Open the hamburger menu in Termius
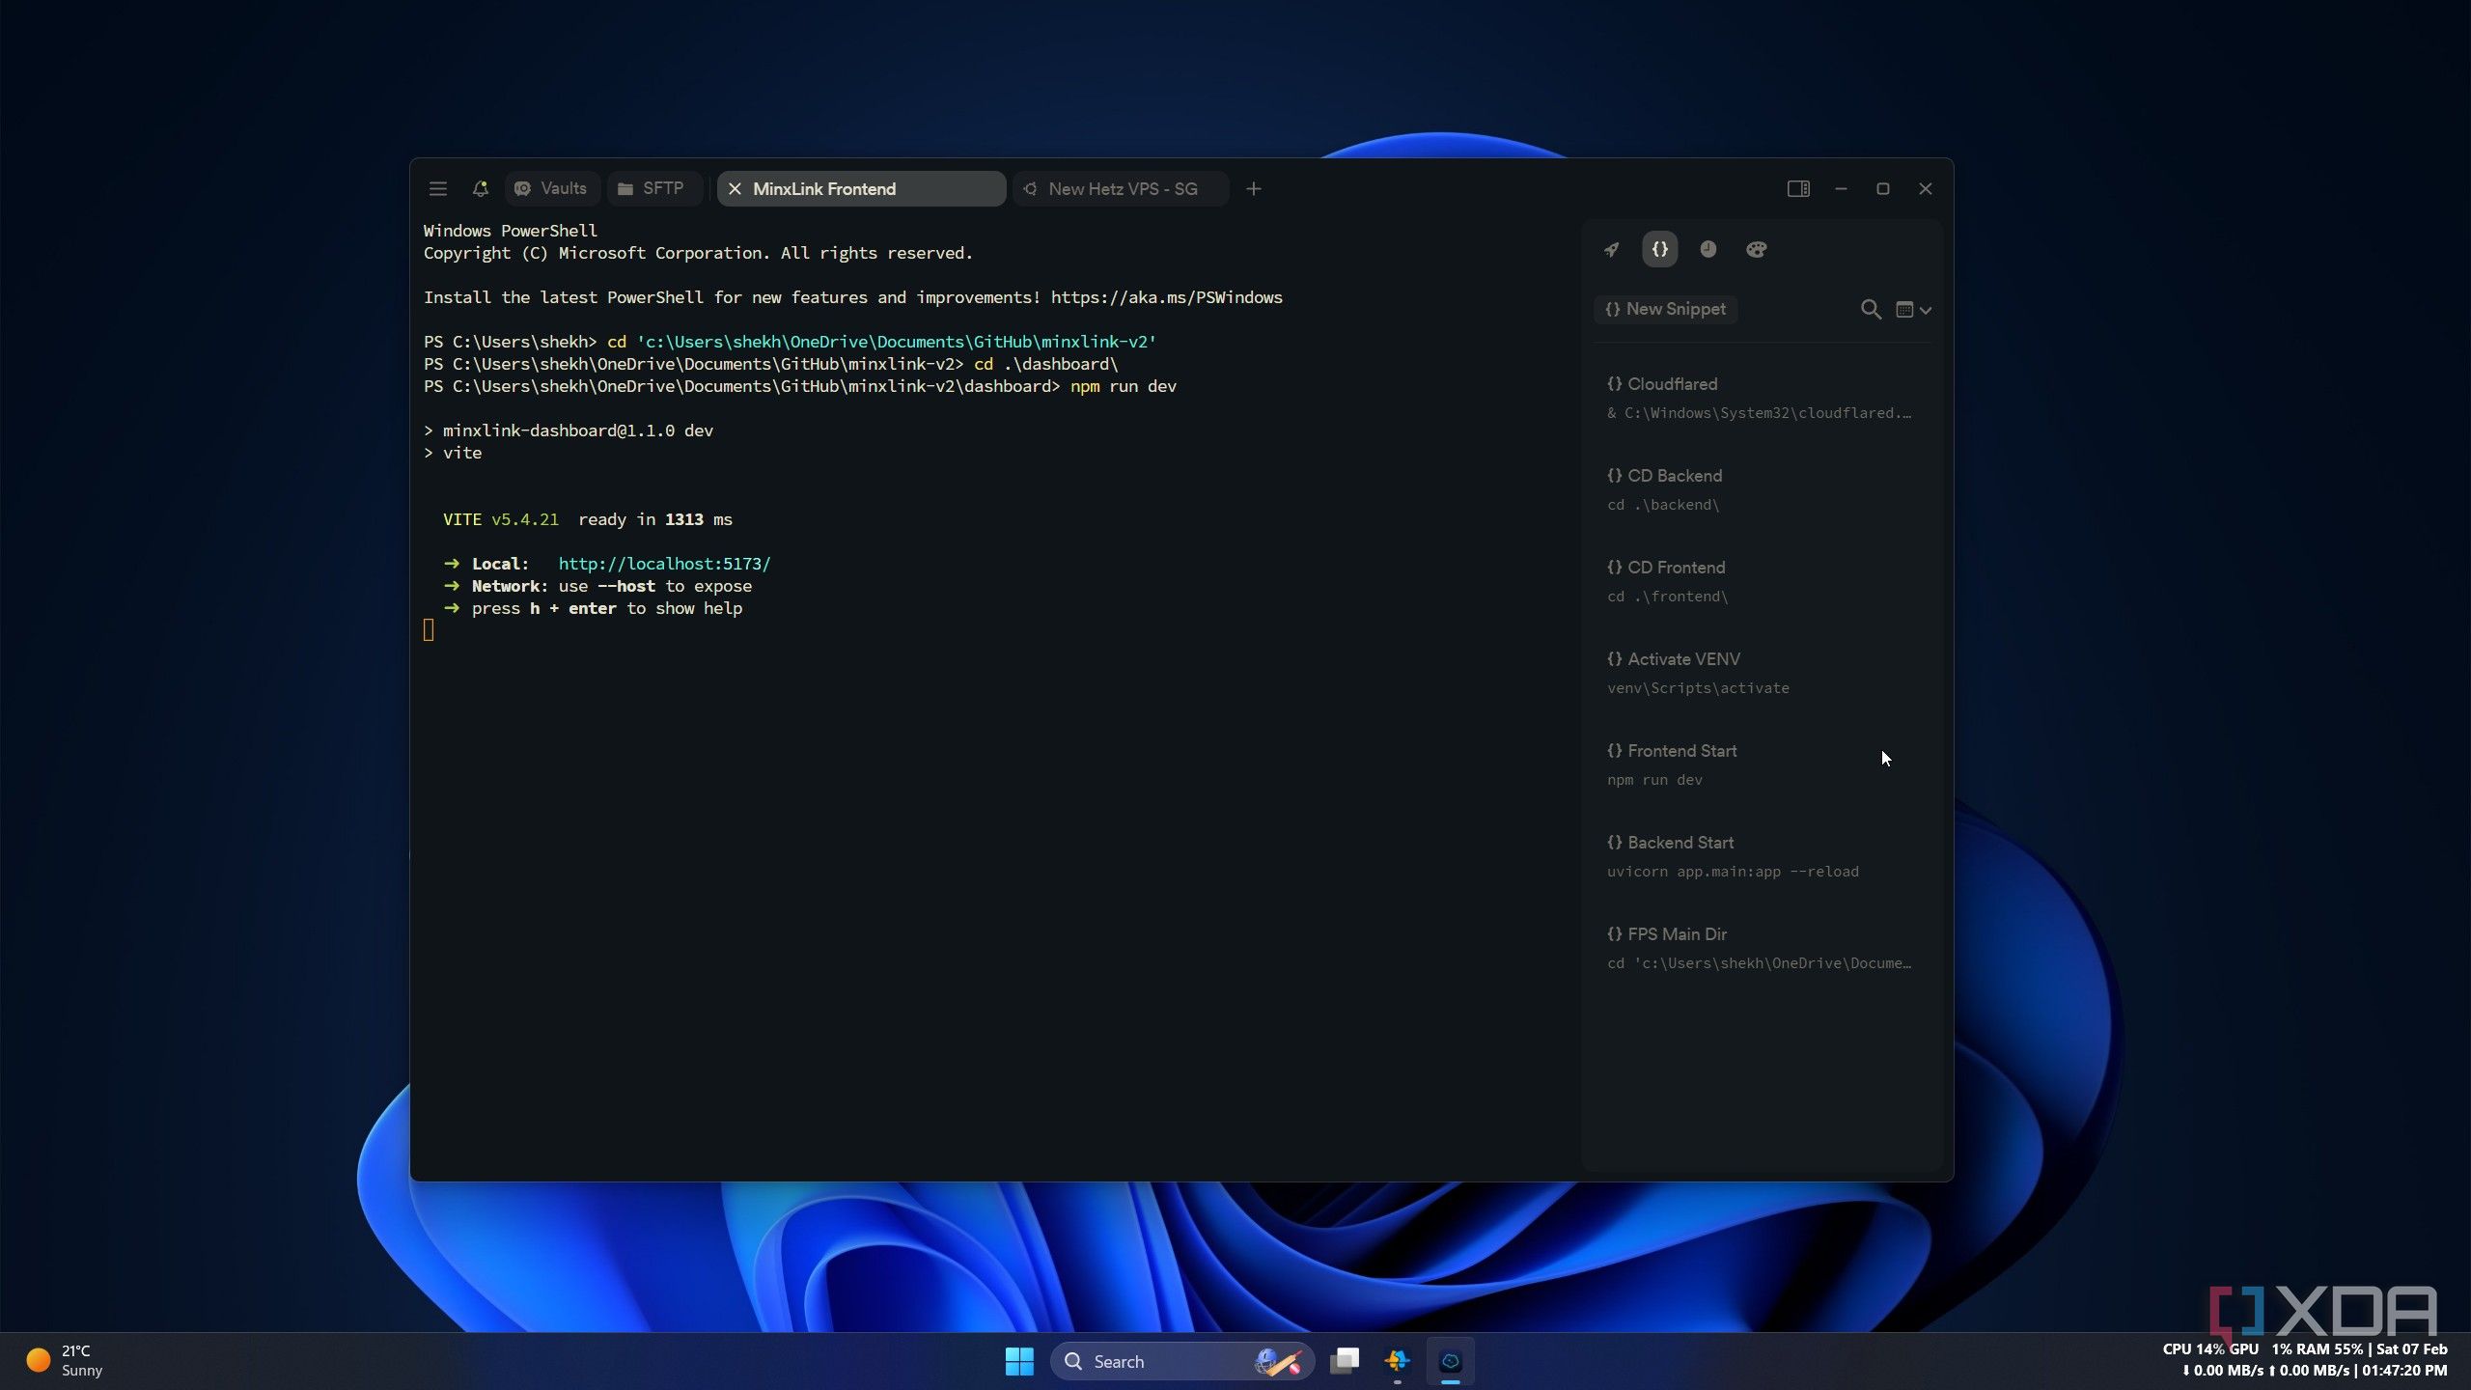 coord(437,189)
